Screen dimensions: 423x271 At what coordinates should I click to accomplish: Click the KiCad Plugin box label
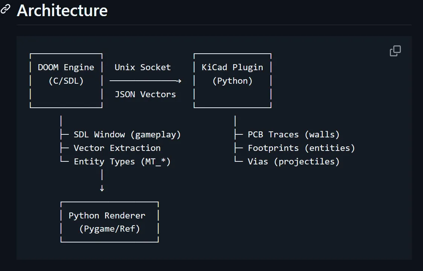[x=232, y=67]
